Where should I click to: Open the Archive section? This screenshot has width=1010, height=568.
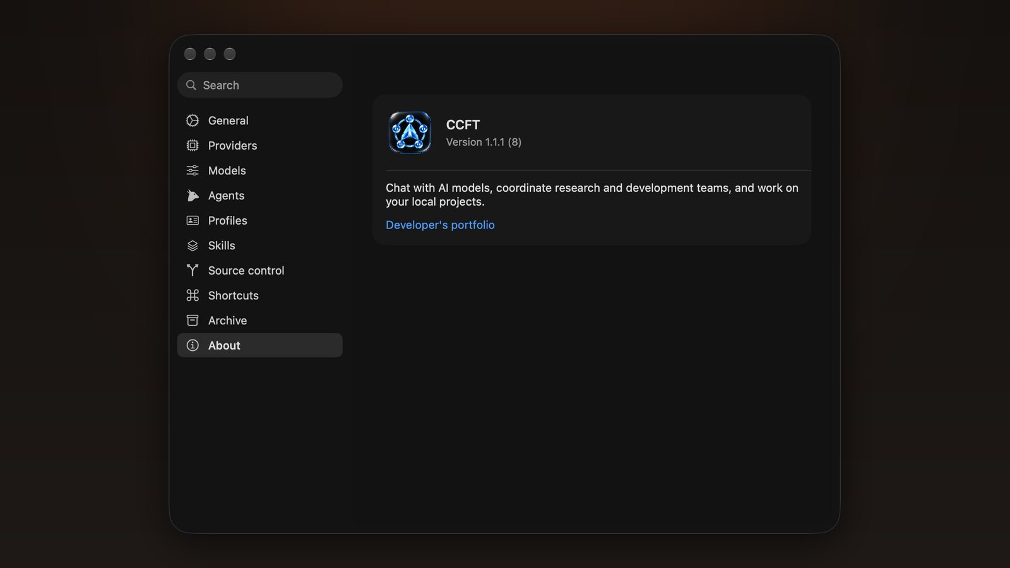coord(260,321)
